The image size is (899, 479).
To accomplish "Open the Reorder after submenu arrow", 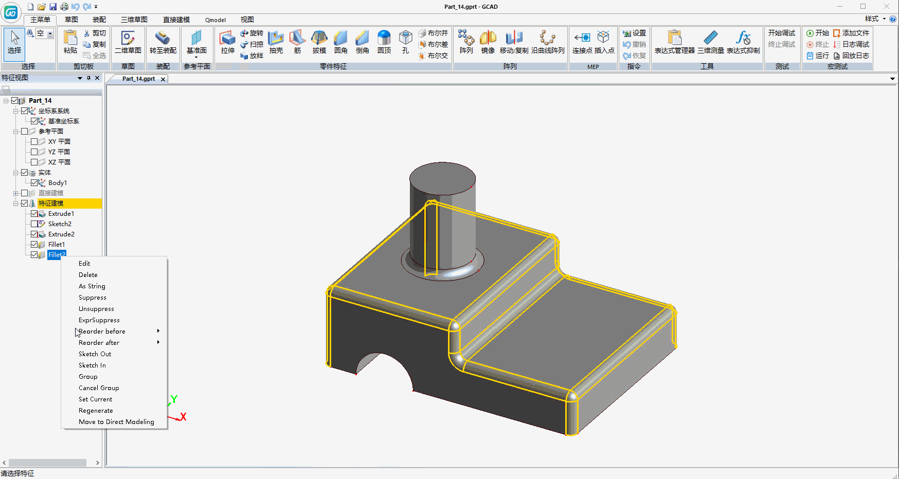I will [158, 342].
